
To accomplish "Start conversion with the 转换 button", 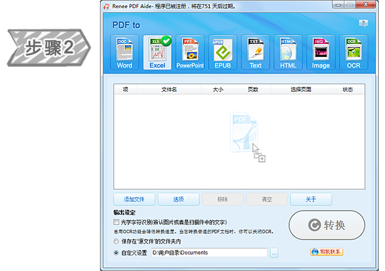I will [327, 225].
